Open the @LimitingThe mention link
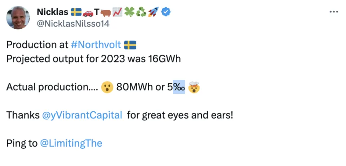The image size is (346, 166). point(71,143)
